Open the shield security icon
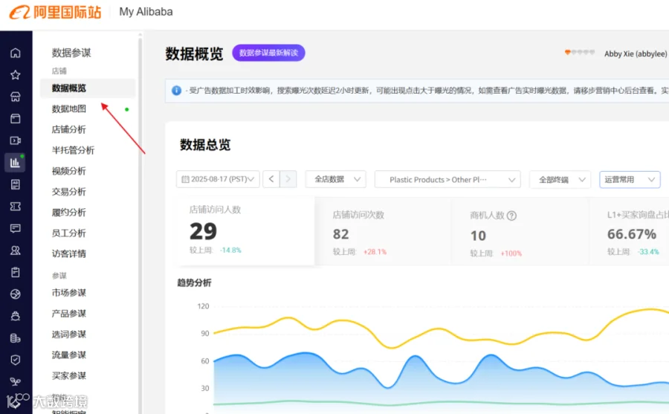The image size is (669, 414). click(16, 360)
